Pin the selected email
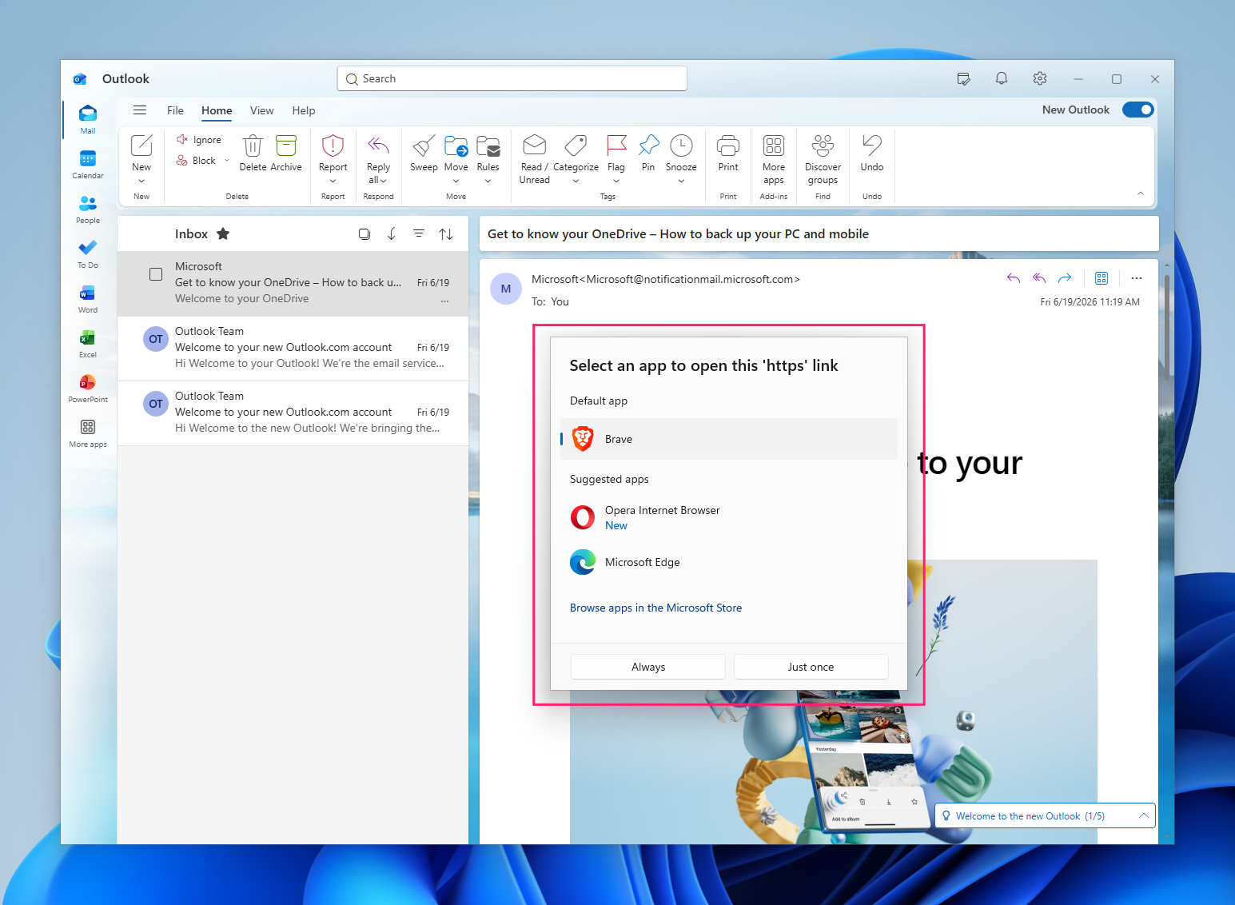 [x=648, y=153]
